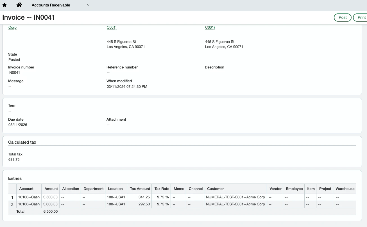367x227 pixels.
Task: Click the Posted state value
Action: 14,60
